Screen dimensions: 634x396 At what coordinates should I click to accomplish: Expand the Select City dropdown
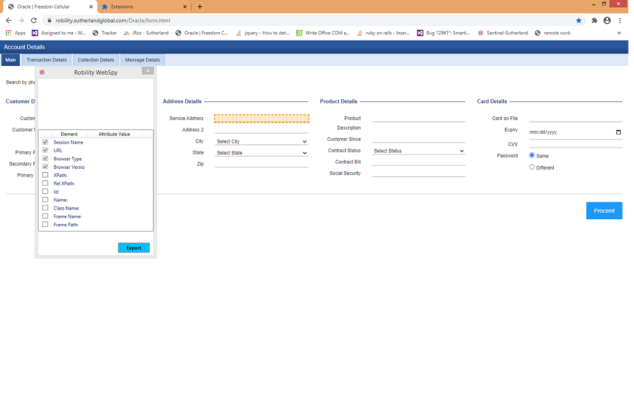[262, 142]
